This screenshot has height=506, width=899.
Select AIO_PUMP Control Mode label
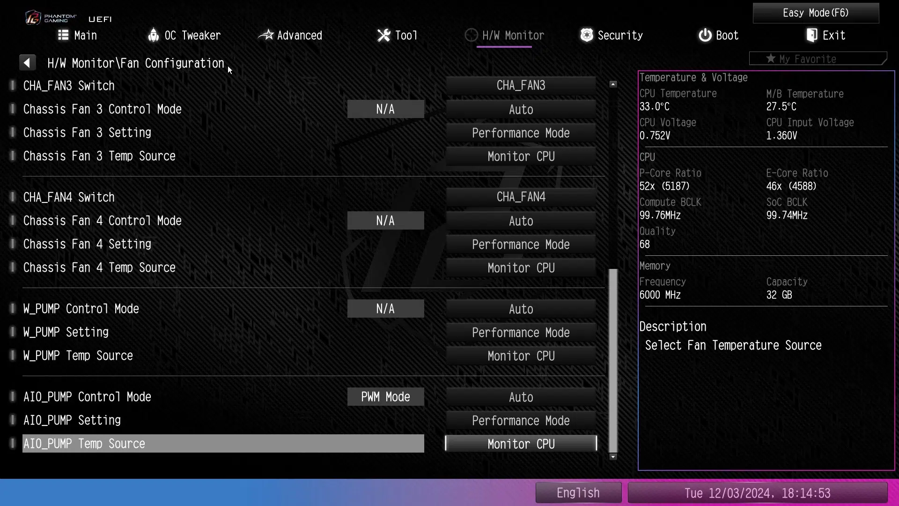[x=87, y=397]
